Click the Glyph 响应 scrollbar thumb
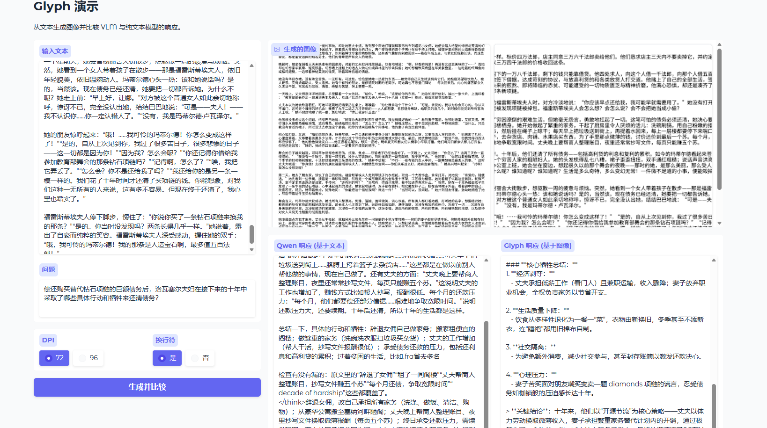The image size is (767, 428). tap(714, 406)
